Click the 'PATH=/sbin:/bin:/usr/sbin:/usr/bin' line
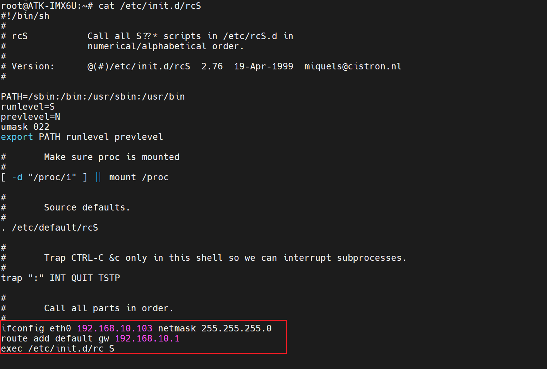 93,97
